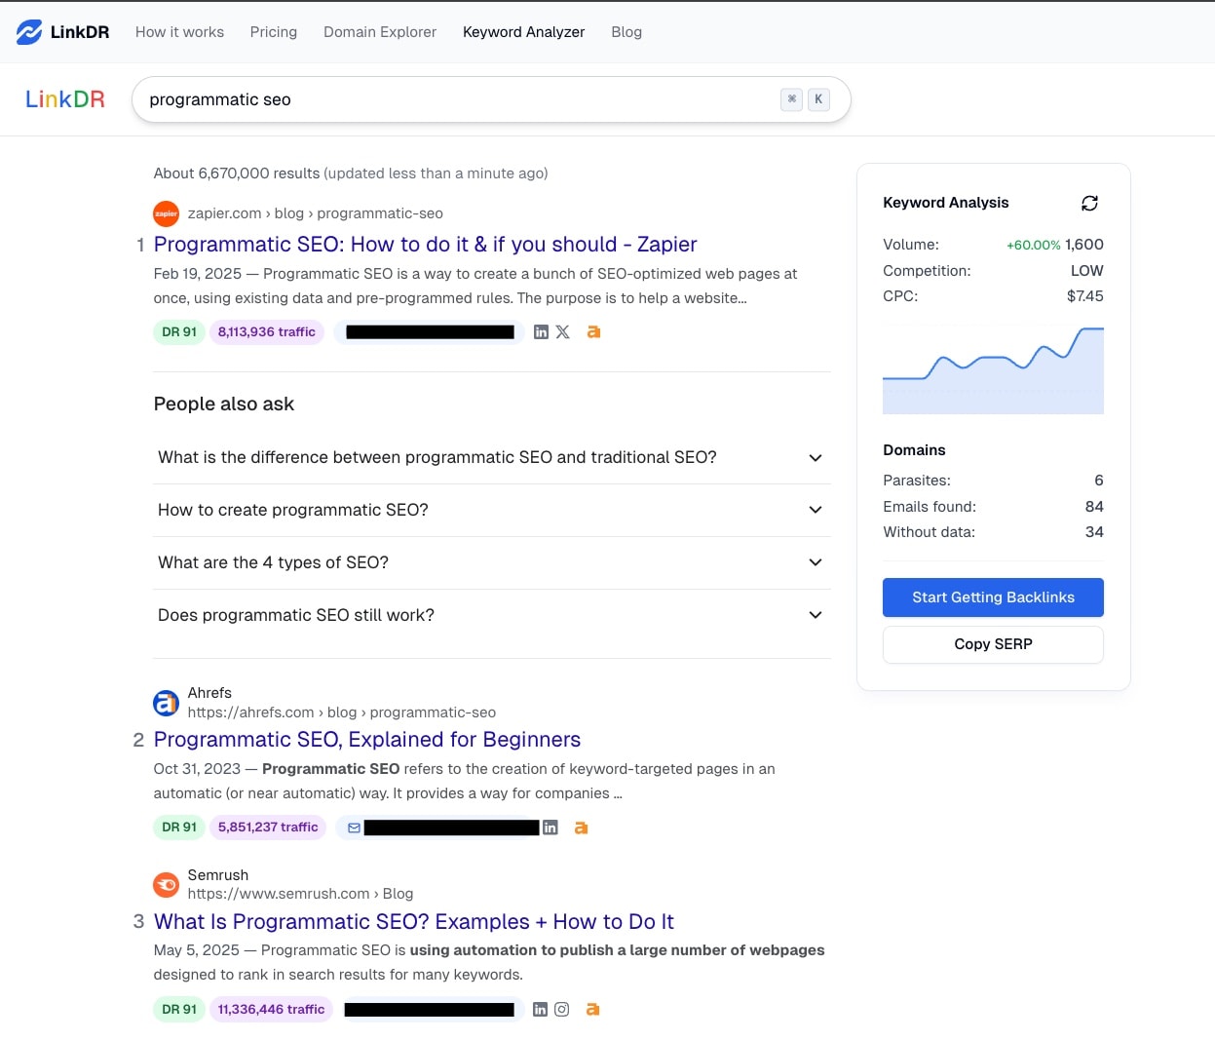Open 'Programmatic SEO, Explained for Beginners' result
The height and width of the screenshot is (1040, 1215).
pos(367,739)
